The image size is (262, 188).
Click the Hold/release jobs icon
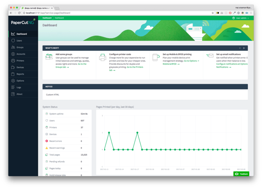coord(47,175)
